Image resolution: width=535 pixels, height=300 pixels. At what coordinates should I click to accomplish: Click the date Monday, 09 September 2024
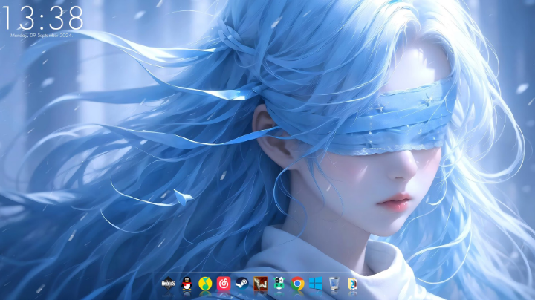42,35
